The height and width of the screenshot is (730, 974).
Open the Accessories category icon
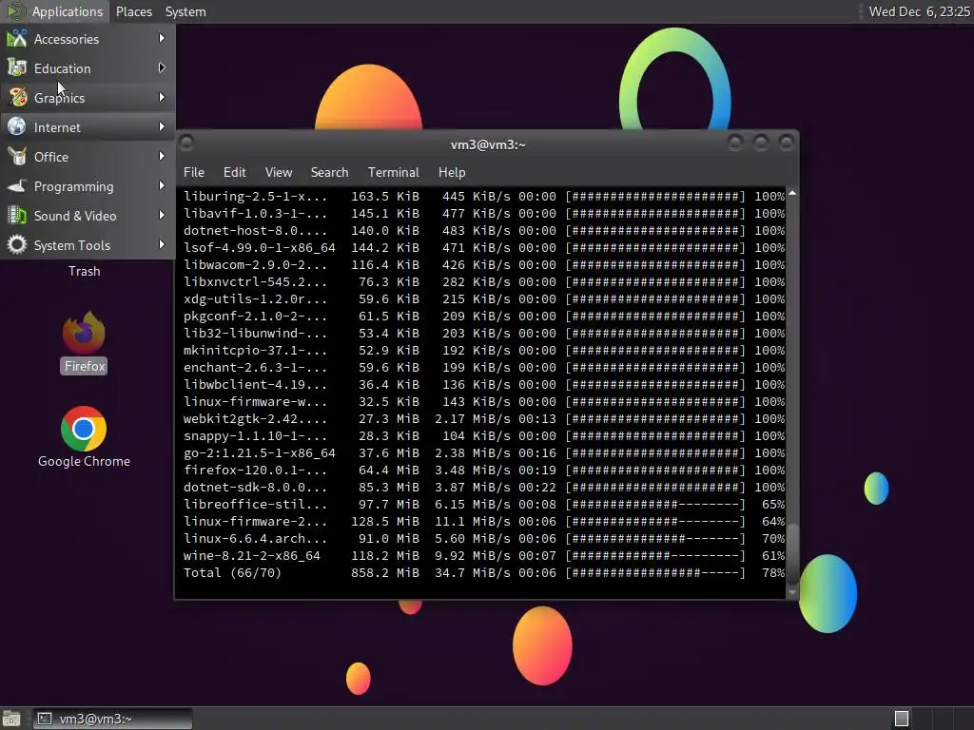point(17,38)
